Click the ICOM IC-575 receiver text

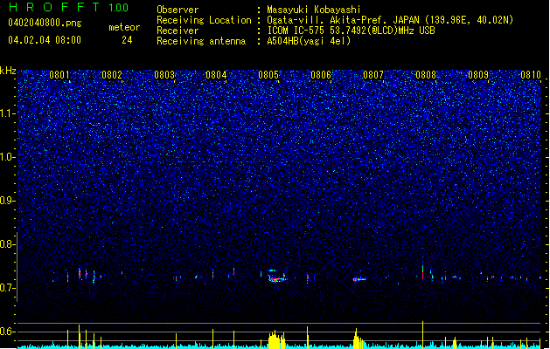click(351, 31)
